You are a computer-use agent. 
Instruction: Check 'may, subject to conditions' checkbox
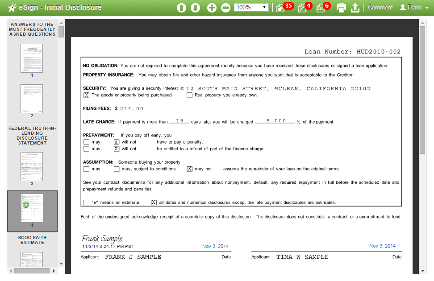tap(117, 169)
